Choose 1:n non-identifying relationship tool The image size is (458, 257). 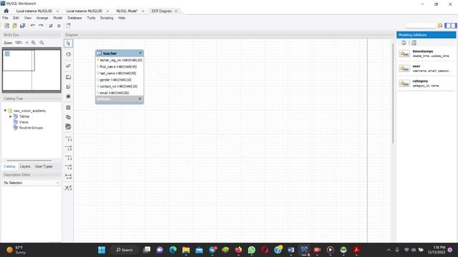(69, 148)
